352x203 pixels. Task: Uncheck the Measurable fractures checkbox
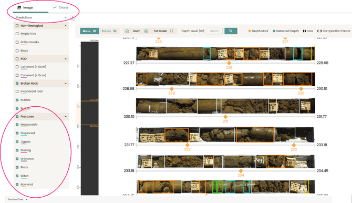tap(17, 125)
